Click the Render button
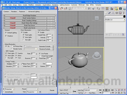Screen dimensions: 127x95 coord(52,90)
